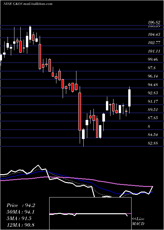
Task: Click the 82.88 price axis label
Action: point(153,143)
